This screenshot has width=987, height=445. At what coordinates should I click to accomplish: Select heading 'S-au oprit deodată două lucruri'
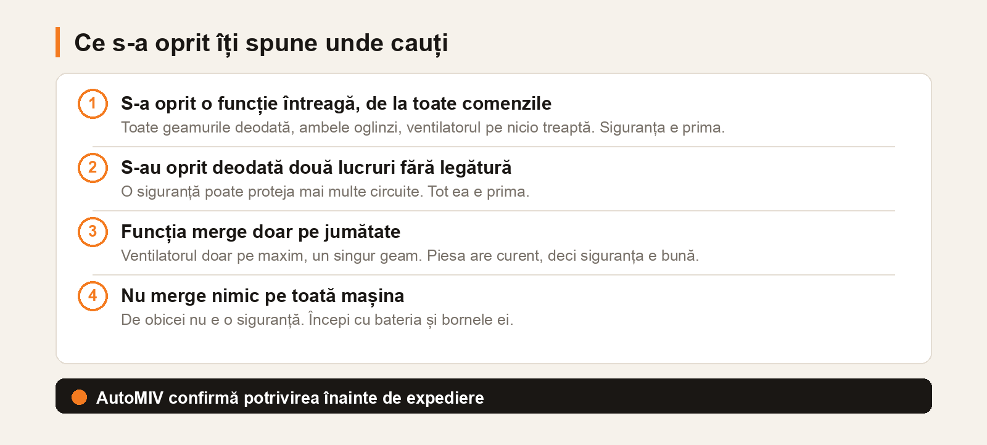click(x=316, y=168)
